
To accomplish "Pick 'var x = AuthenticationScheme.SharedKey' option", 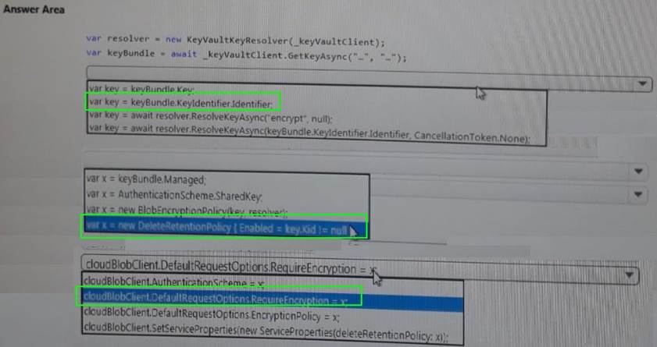I will [x=174, y=195].
